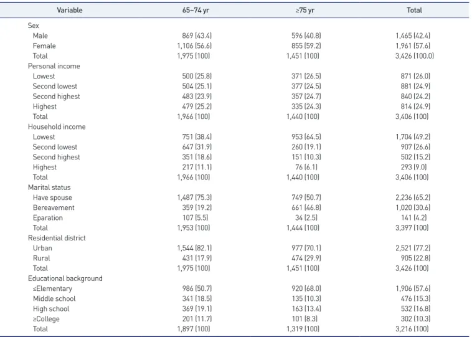472x337 pixels.
Task: Select the 'Have spouse' row label
Action: [x=52, y=198]
